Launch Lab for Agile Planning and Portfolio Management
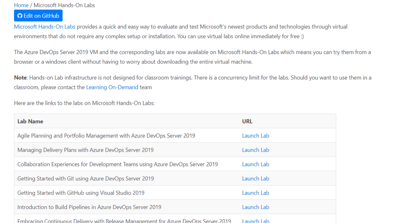 click(x=255, y=136)
